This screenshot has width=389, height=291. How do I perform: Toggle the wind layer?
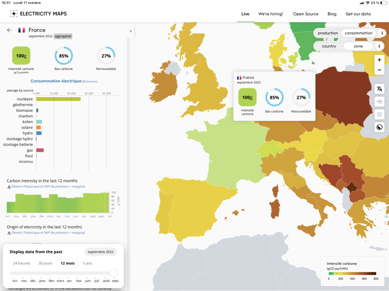point(379,102)
